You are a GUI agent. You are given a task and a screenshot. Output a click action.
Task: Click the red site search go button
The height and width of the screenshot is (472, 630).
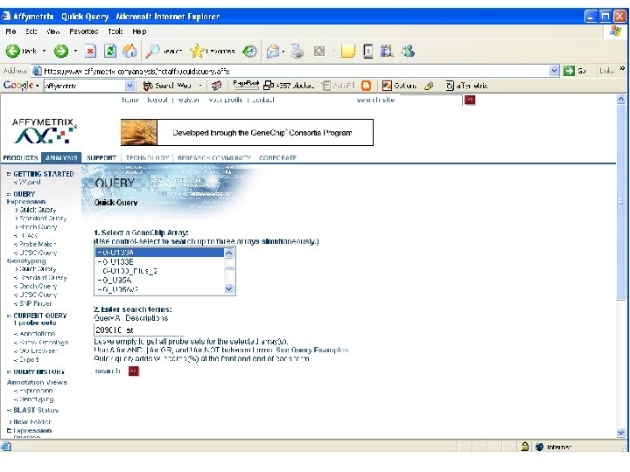tap(470, 100)
